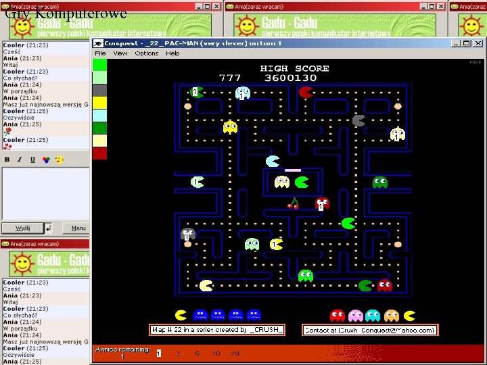The width and height of the screenshot is (487, 365).
Task: Open the Gadu-Gadu chat Menu button
Action: (x=76, y=228)
